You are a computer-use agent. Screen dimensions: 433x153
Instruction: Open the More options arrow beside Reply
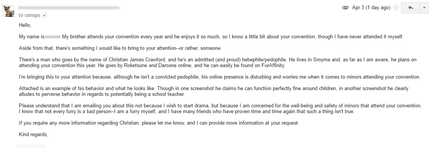click(x=424, y=8)
